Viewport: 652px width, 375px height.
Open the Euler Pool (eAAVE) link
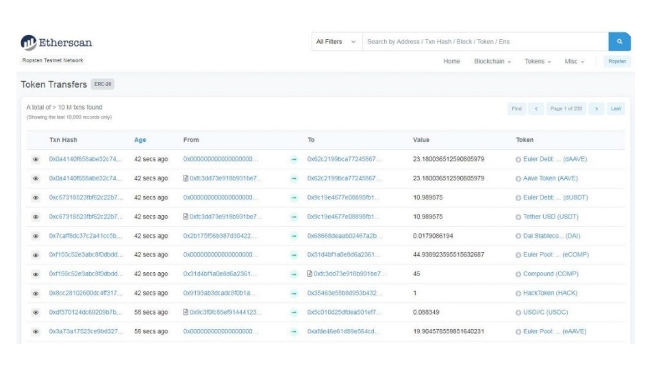click(554, 331)
